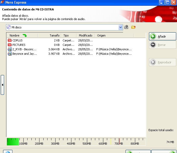Click the PICTURES red folder icon

[10, 45]
